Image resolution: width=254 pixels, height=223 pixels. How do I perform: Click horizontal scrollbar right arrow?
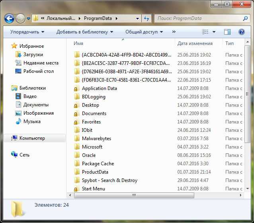(240, 195)
